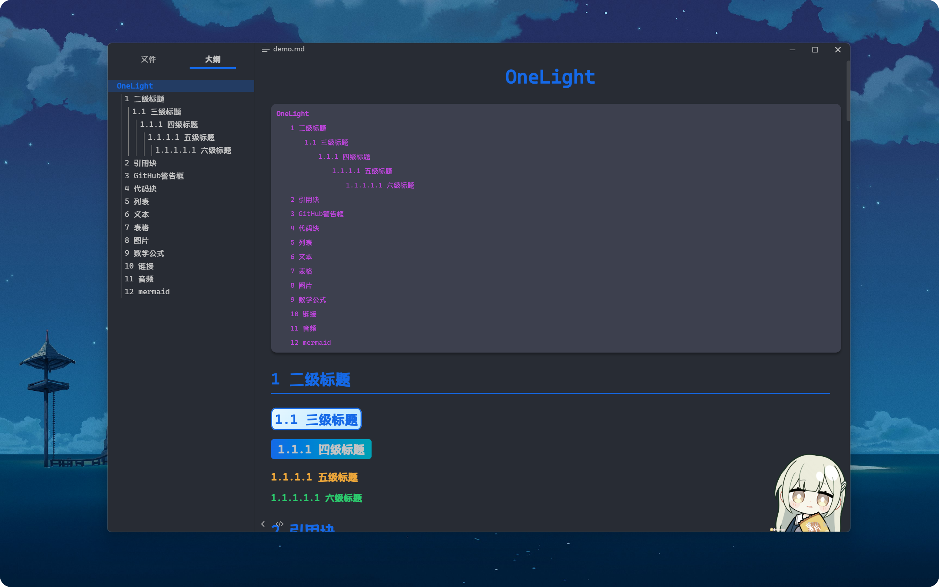Maximize the Typora window
Screen dimensions: 939x587
(x=815, y=50)
